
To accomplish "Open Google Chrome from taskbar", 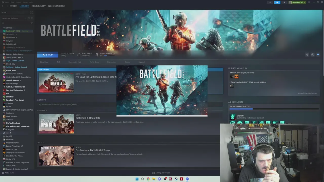I will click(x=148, y=179).
